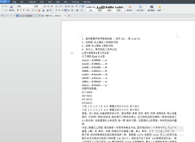Align paragraph text to the right
The height and width of the screenshot is (142, 195).
point(62,10)
